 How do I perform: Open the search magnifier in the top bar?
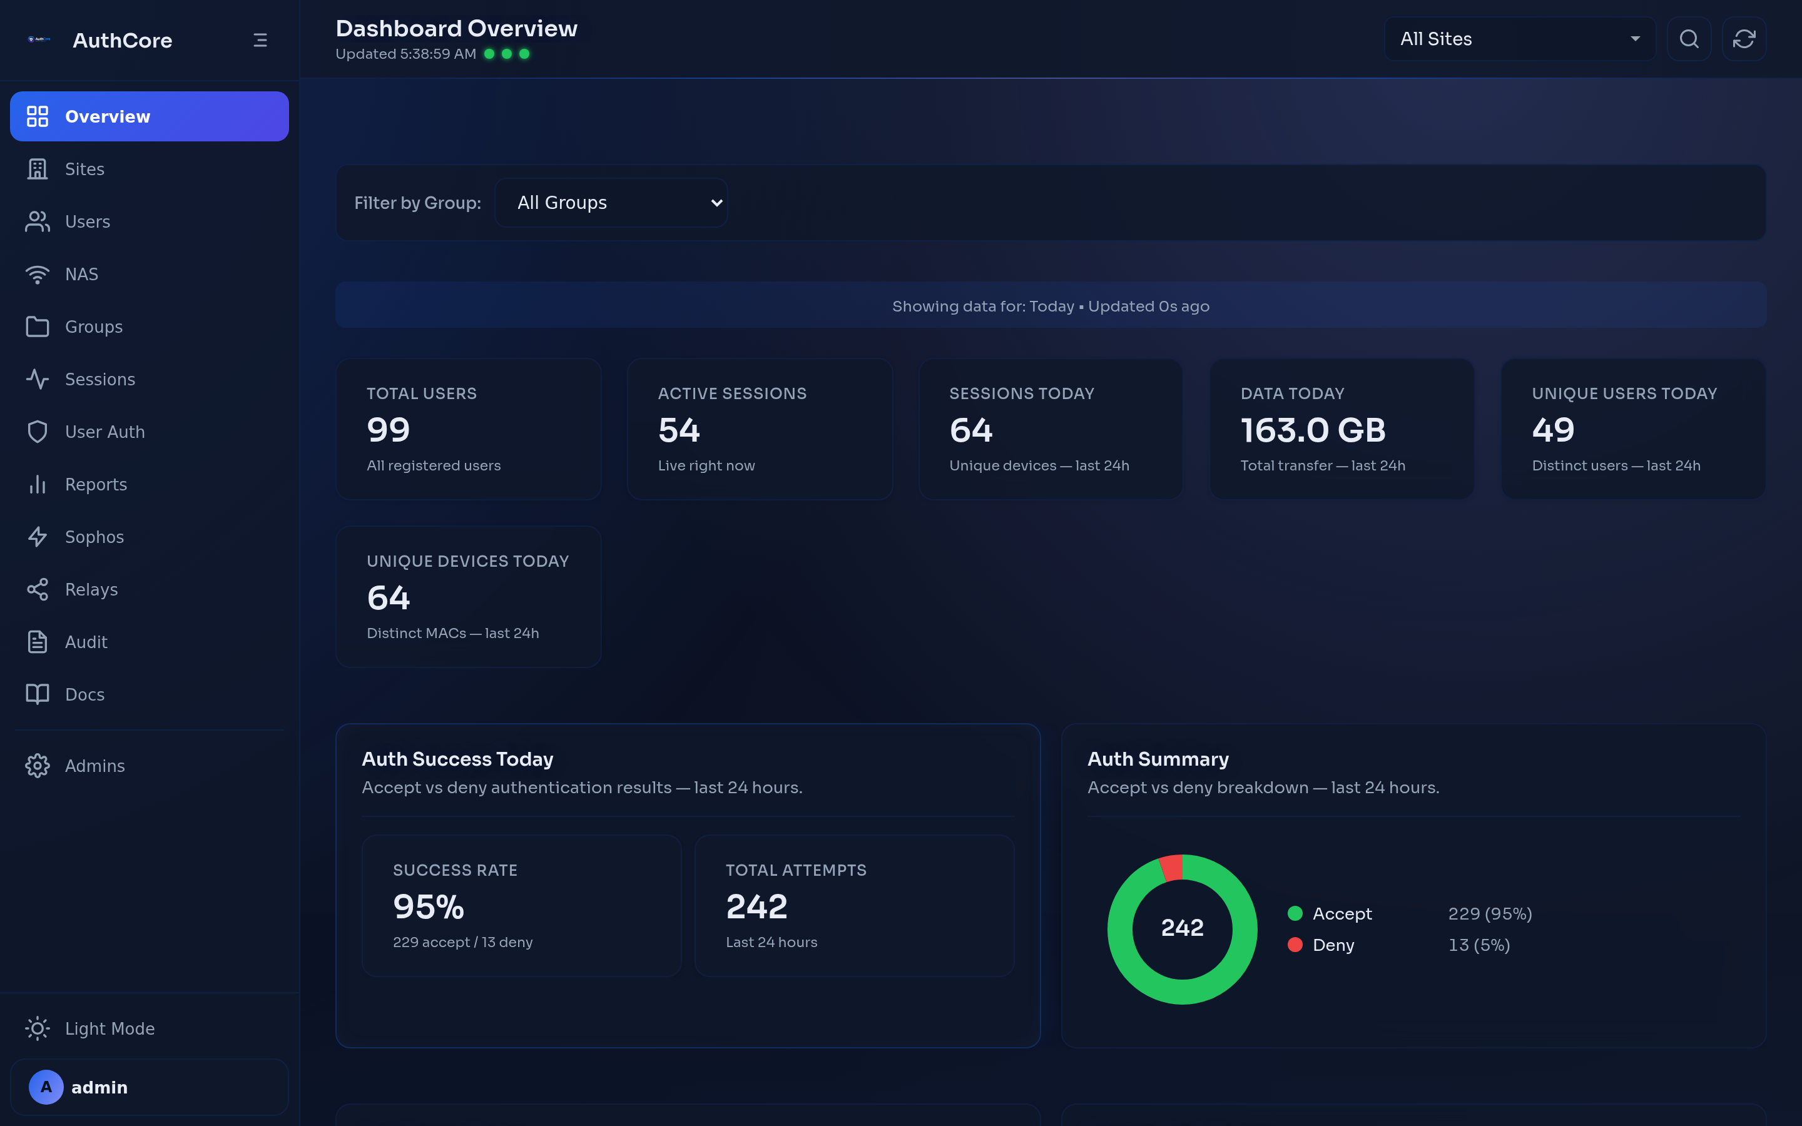coord(1689,39)
